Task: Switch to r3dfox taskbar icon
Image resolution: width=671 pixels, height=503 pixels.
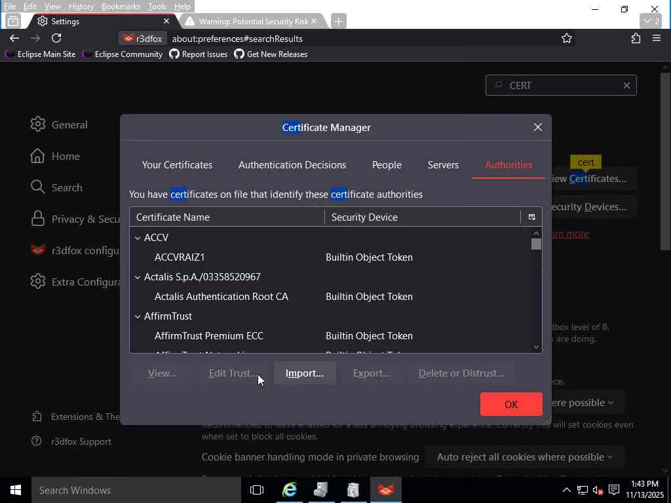Action: pyautogui.click(x=385, y=490)
